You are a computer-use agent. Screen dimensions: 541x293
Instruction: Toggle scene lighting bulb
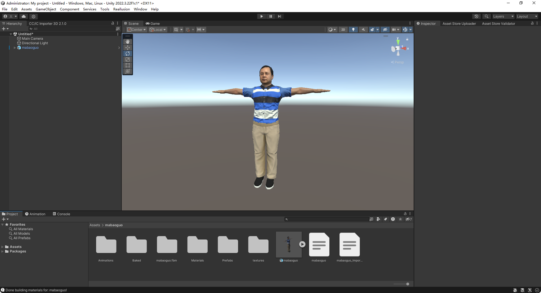(x=353, y=30)
